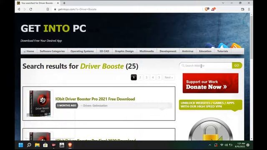Open the browser hamburger menu
Image resolution: width=267 pixels, height=150 pixels.
[x=249, y=9]
